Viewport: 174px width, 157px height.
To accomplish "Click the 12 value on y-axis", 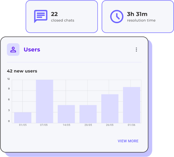I will pyautogui.click(x=8, y=79).
